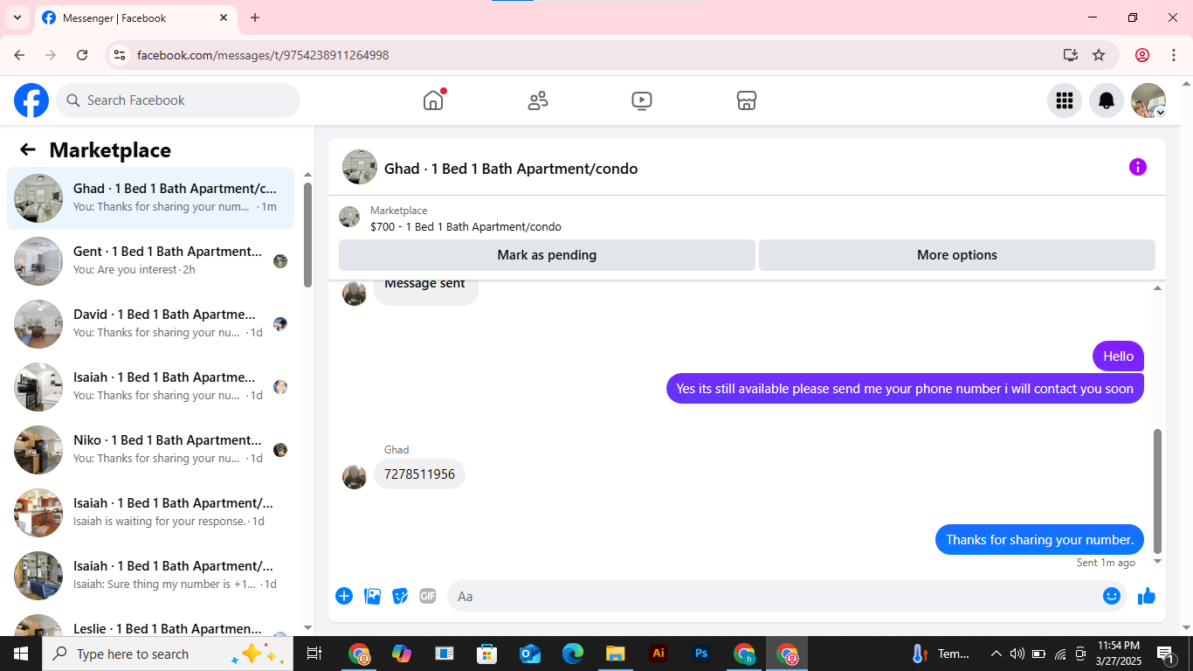Open the Chrome three-dot menu
This screenshot has height=671, width=1193.
(1172, 55)
